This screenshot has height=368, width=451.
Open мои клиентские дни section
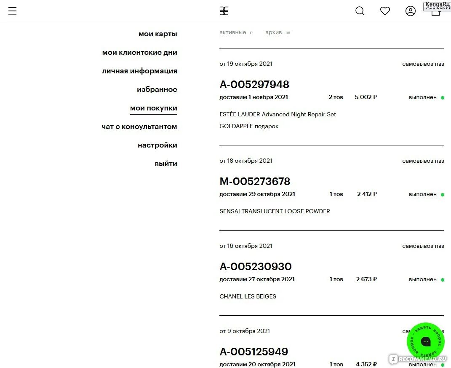139,52
